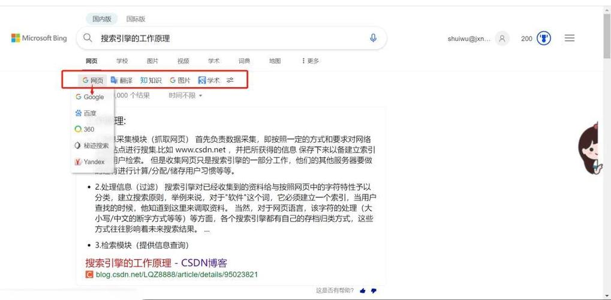
Task: Click the G 图片 image shortcut
Action: [180, 80]
